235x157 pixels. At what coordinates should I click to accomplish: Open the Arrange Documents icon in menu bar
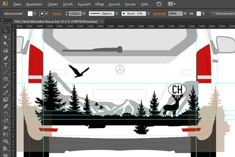click(171, 4)
